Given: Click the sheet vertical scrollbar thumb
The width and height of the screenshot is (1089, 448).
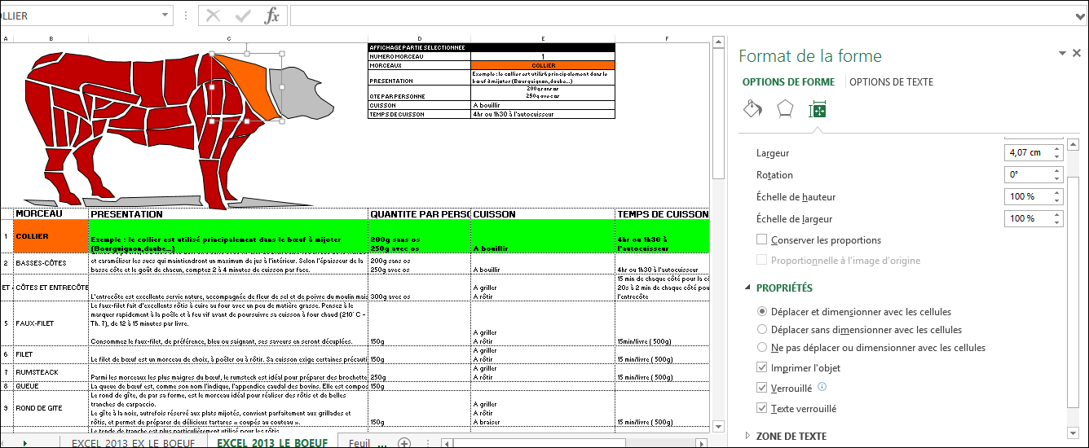Looking at the screenshot, I should point(718,113).
